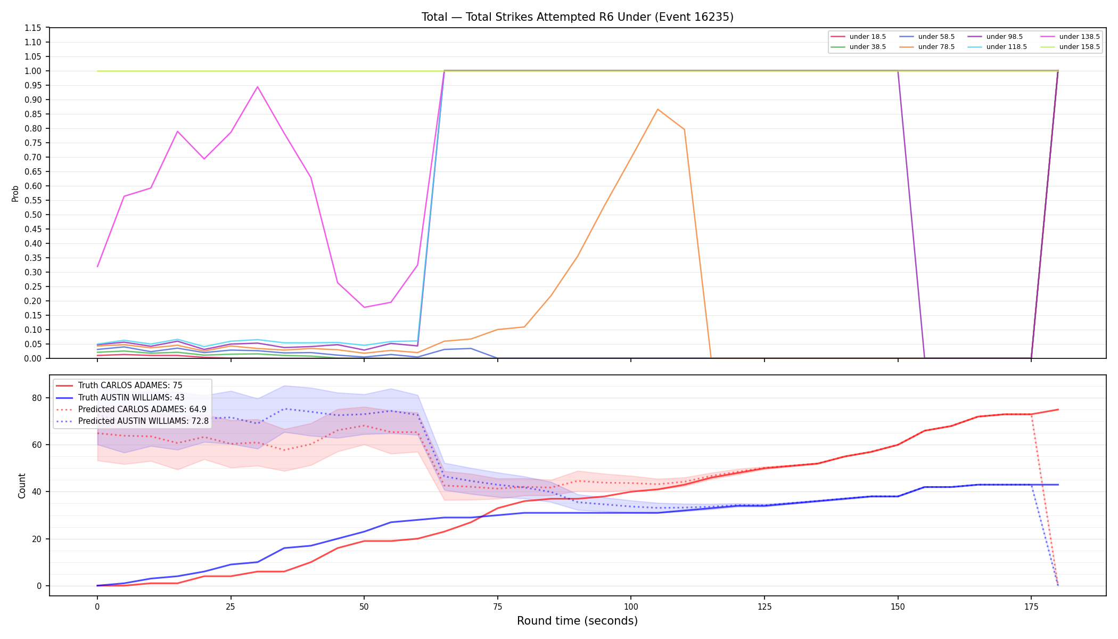Select the 20 tick on the Count axis
Image resolution: width=1118 pixels, height=639 pixels.
click(x=36, y=539)
